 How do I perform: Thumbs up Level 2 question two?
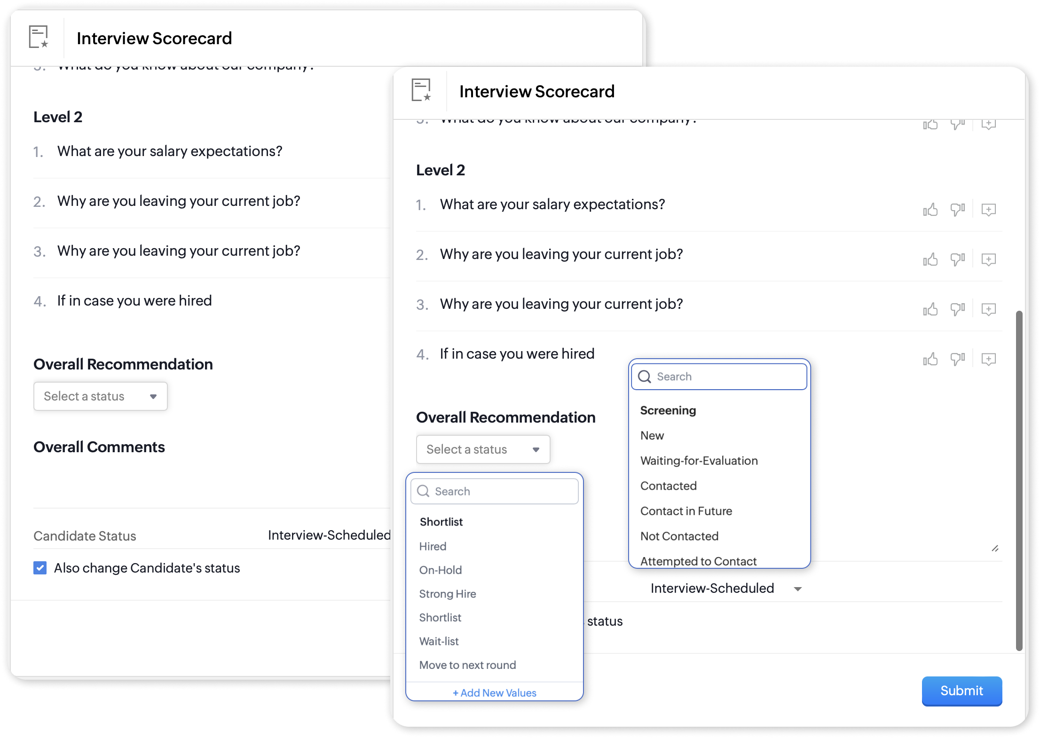point(930,259)
